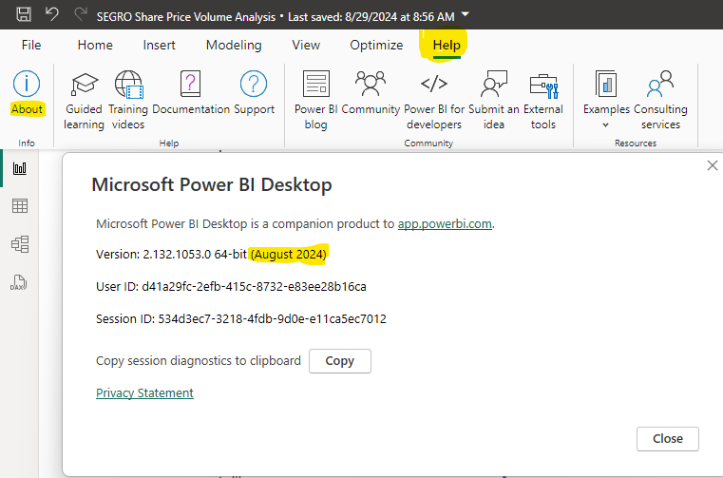The height and width of the screenshot is (478, 723).
Task: Open the Power BI blog
Action: 315,101
